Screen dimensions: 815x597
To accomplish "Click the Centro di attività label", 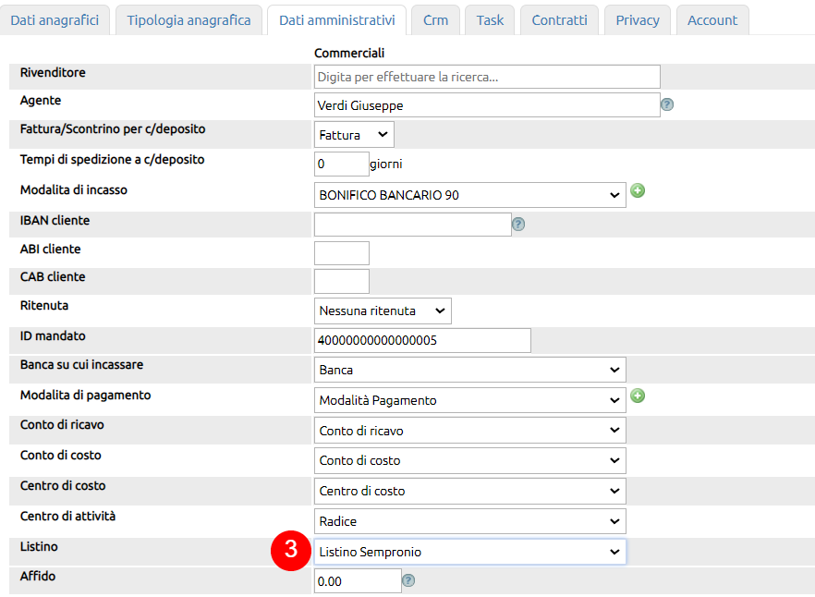I will pyautogui.click(x=67, y=516).
